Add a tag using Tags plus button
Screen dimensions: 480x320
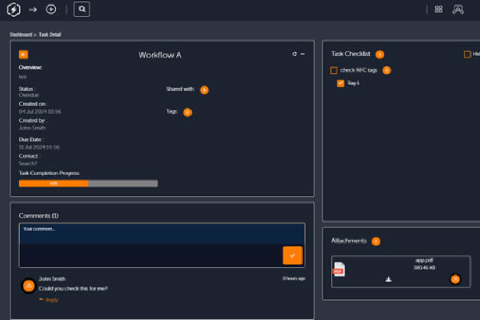pos(188,112)
